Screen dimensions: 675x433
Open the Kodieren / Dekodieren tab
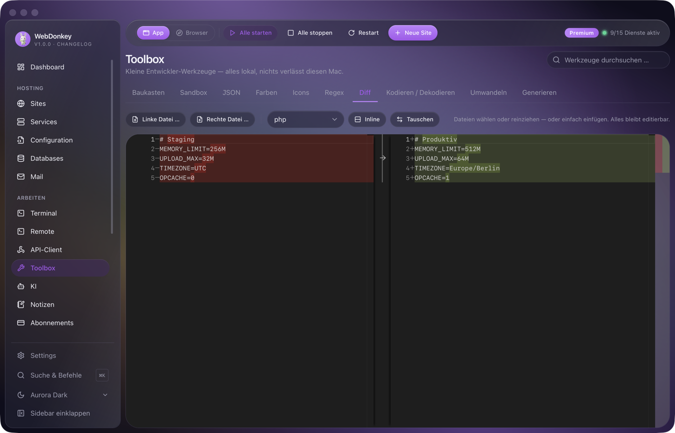tap(420, 92)
